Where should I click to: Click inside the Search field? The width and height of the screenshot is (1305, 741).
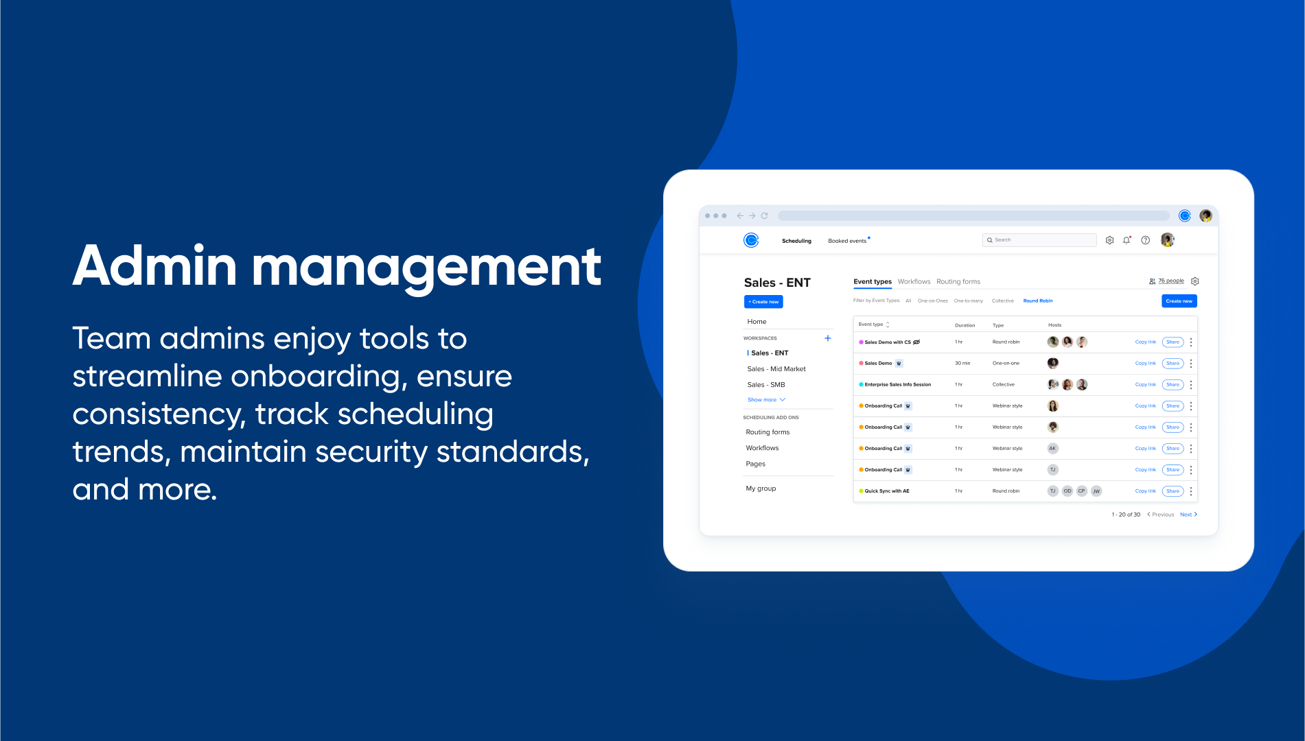[x=1039, y=239]
